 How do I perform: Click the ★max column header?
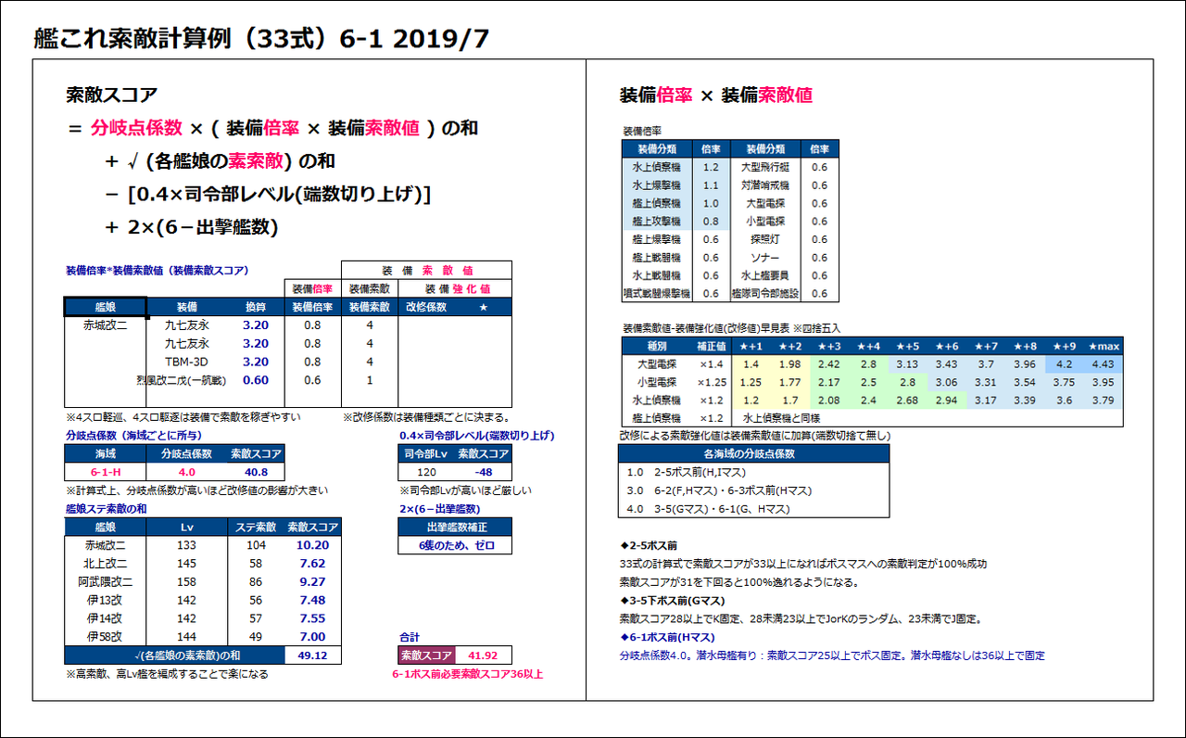pos(1103,346)
